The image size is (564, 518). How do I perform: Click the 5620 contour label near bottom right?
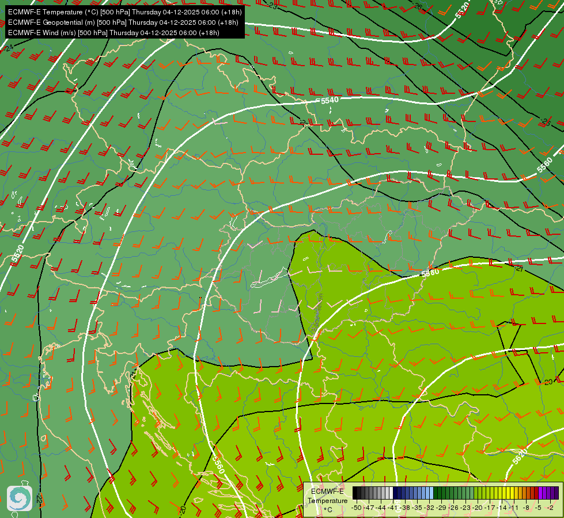point(520,456)
